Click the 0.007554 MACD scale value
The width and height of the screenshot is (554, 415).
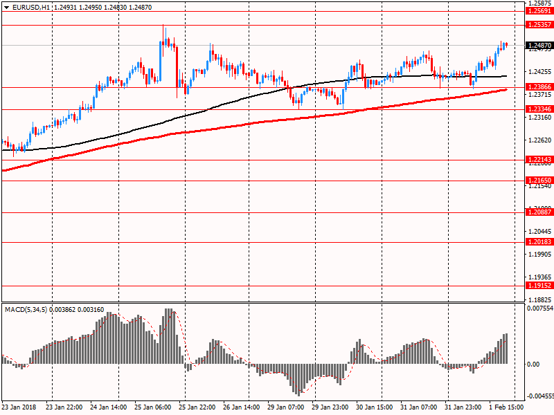click(x=540, y=308)
